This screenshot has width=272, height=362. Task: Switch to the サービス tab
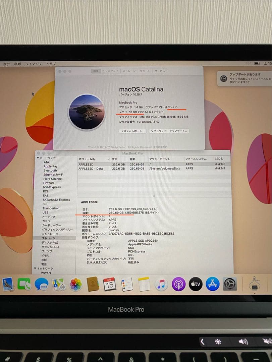click(160, 71)
